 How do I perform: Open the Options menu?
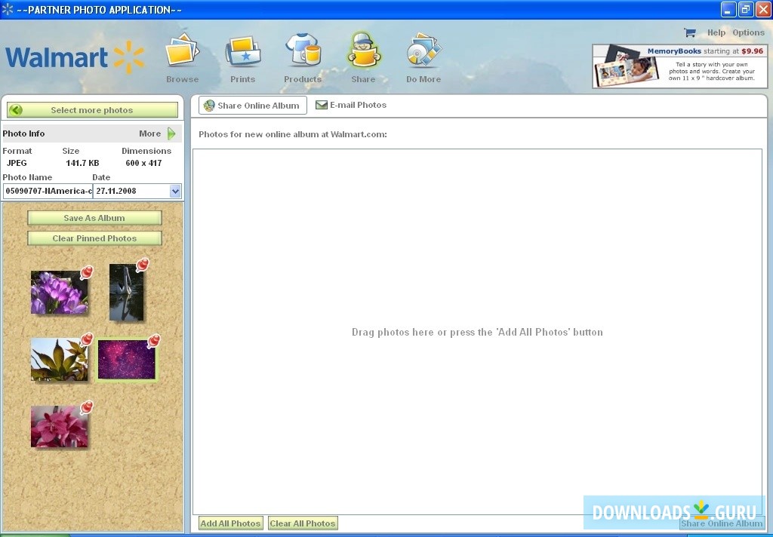click(748, 32)
